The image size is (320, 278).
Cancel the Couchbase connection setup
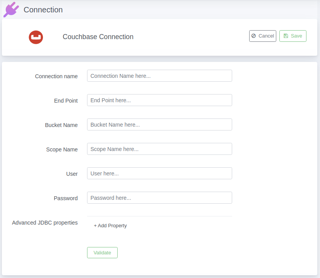pos(263,36)
